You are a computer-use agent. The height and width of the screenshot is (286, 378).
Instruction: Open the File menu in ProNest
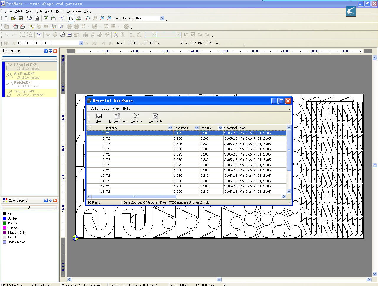(x=8, y=11)
